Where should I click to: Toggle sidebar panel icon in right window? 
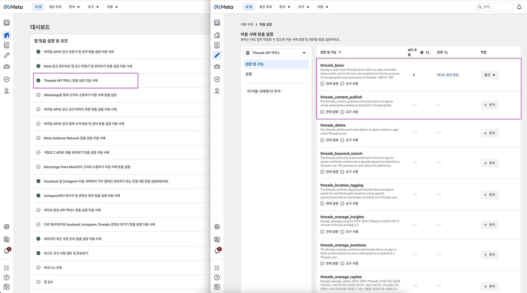(x=217, y=287)
